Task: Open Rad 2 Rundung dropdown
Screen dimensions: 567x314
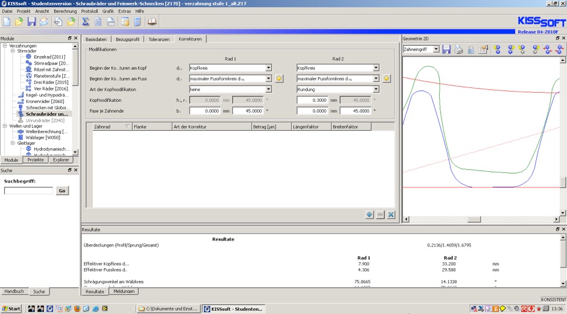Action: [376, 89]
